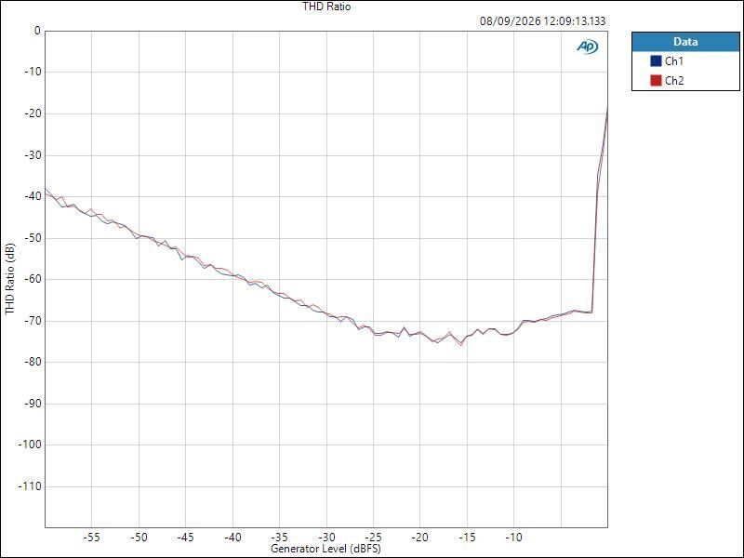Click the -55 x-axis tick label

[91, 538]
